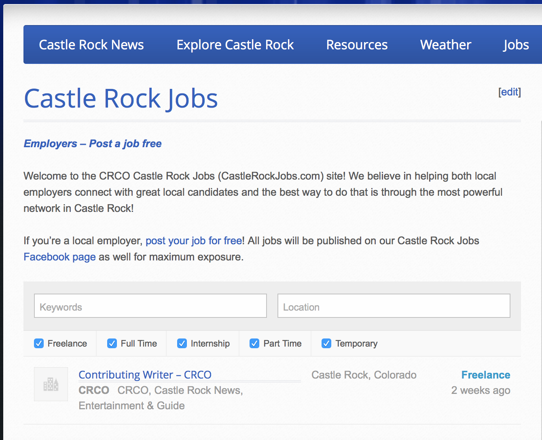The width and height of the screenshot is (542, 440).
Task: Uncheck the Freelance filter checkbox
Action: click(x=39, y=343)
